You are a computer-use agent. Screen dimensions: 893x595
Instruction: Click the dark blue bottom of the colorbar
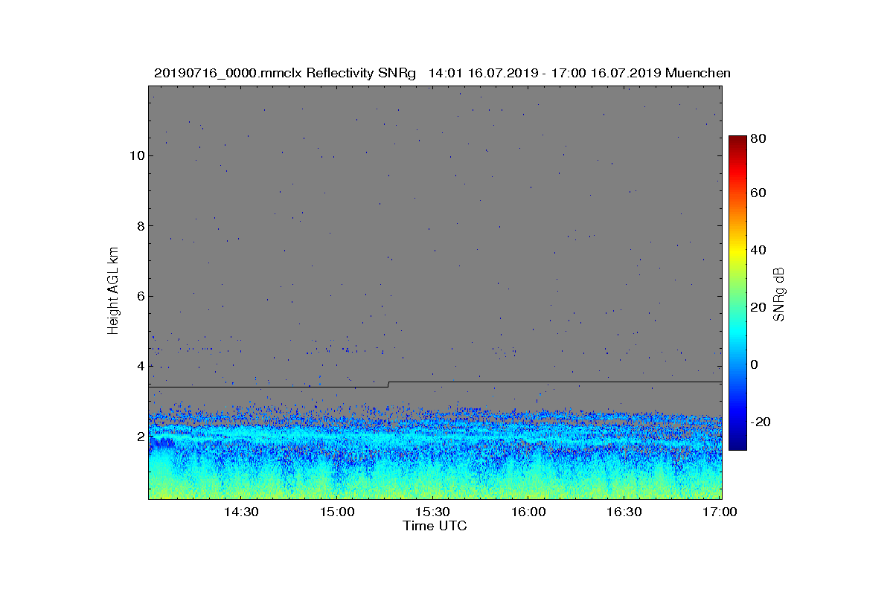click(737, 444)
